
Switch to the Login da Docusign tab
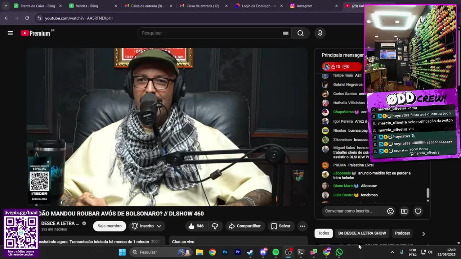tap(259, 6)
